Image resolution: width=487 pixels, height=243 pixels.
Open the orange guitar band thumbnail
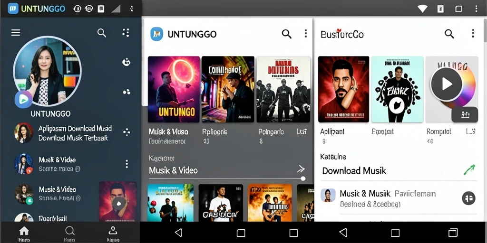pos(270,203)
